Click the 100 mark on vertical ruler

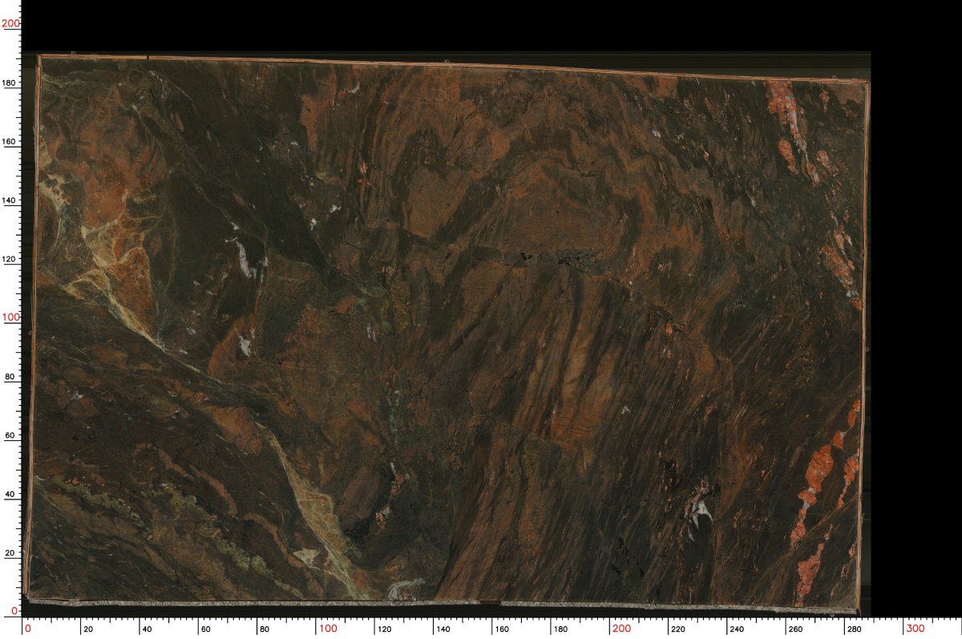11,317
